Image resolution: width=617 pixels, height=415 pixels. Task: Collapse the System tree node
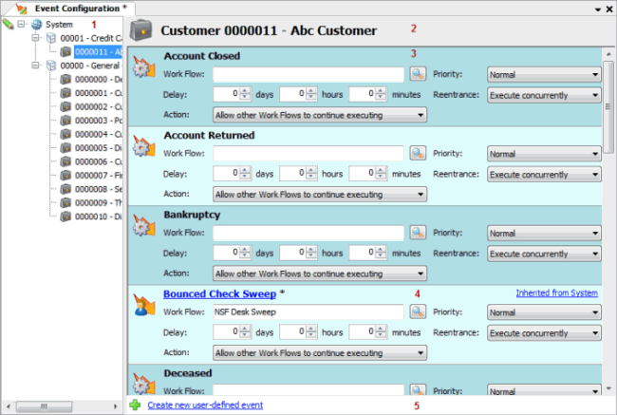(x=22, y=24)
